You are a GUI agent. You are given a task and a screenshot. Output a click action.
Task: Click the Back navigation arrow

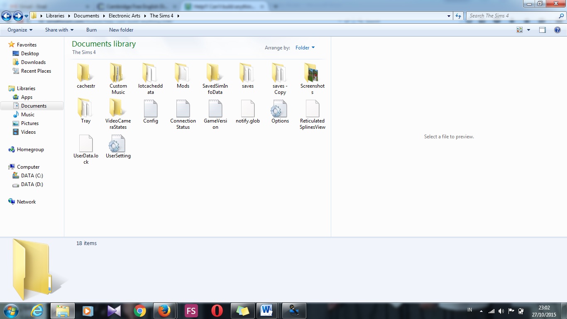[6, 16]
